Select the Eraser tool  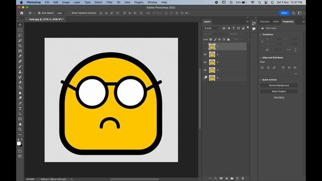(20, 82)
